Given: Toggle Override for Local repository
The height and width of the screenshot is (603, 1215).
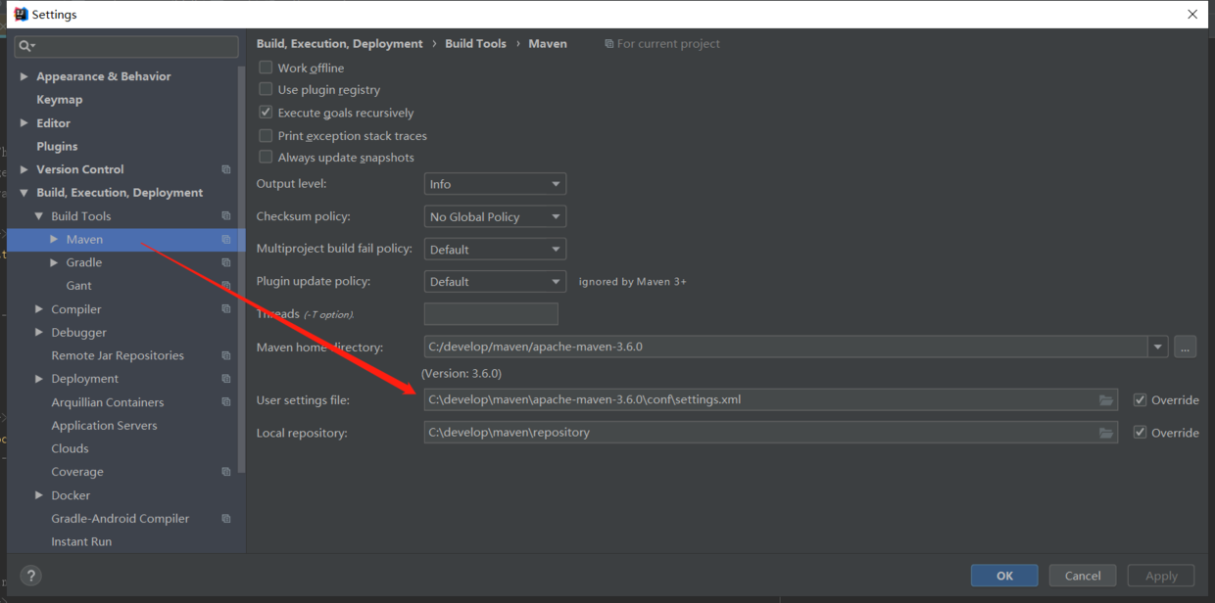Looking at the screenshot, I should [1140, 433].
